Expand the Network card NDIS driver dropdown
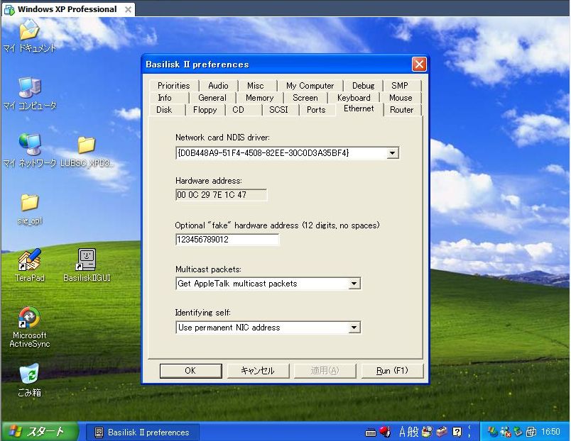571x441 pixels. [x=392, y=153]
